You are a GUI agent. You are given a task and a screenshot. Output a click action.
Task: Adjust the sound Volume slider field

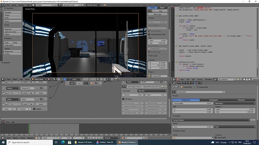(x=133, y=95)
